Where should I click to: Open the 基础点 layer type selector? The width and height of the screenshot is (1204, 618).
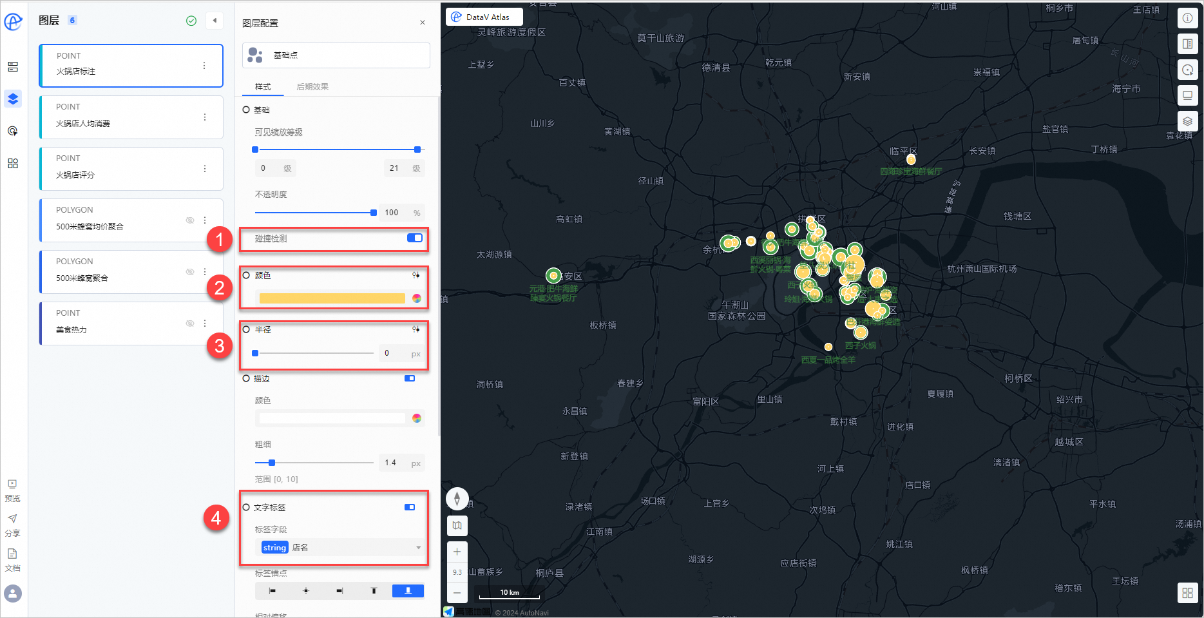coord(336,55)
